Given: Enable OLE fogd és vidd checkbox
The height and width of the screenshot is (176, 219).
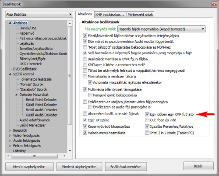Looking at the screenshot, I should [x=147, y=120].
